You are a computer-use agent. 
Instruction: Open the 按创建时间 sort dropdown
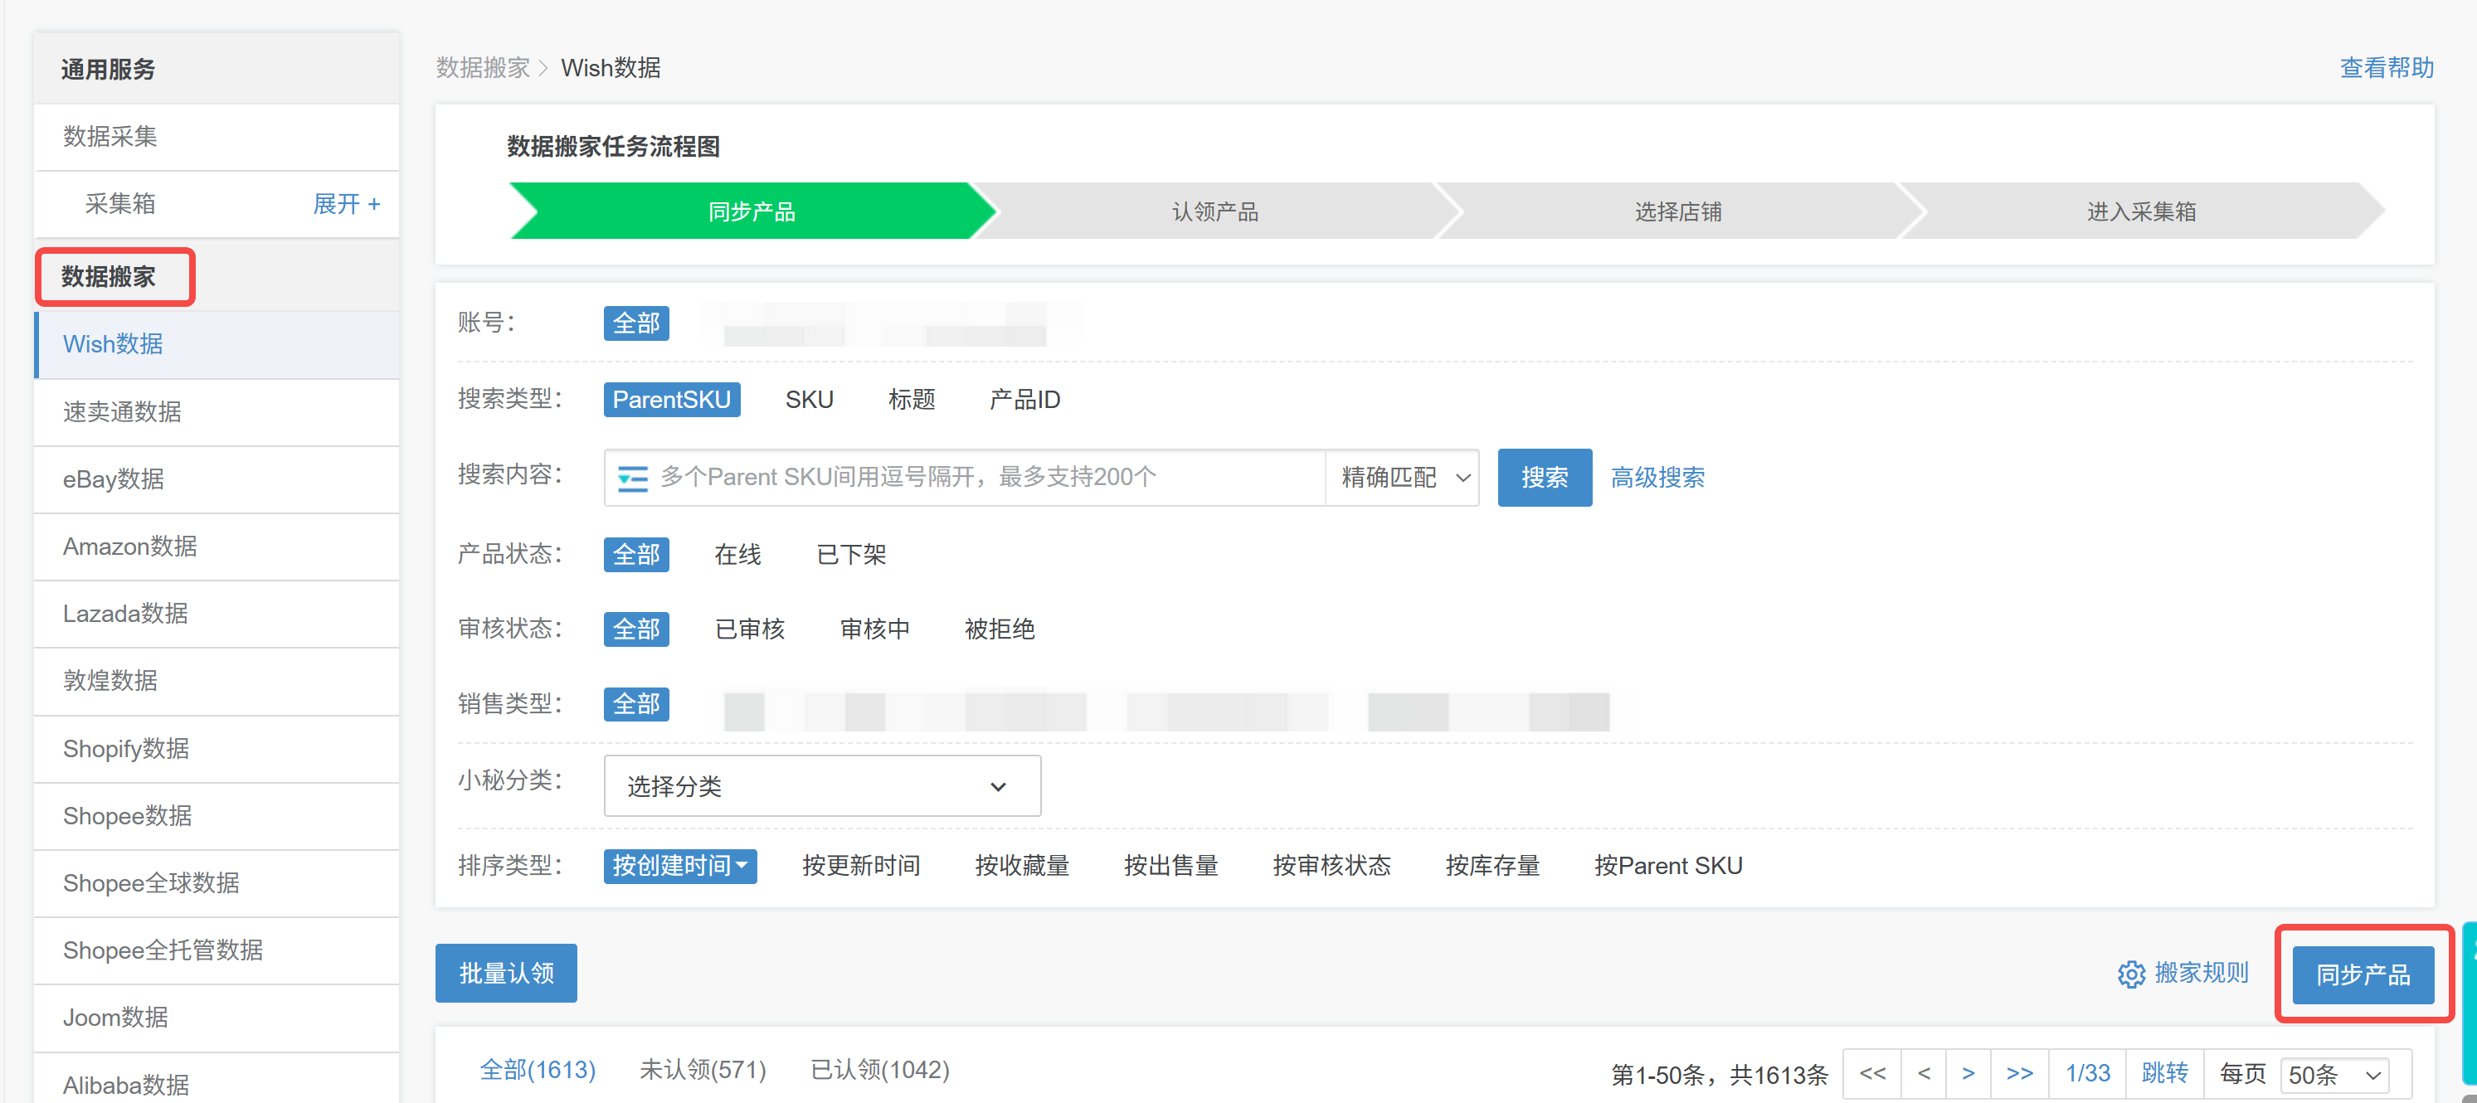pyautogui.click(x=680, y=864)
